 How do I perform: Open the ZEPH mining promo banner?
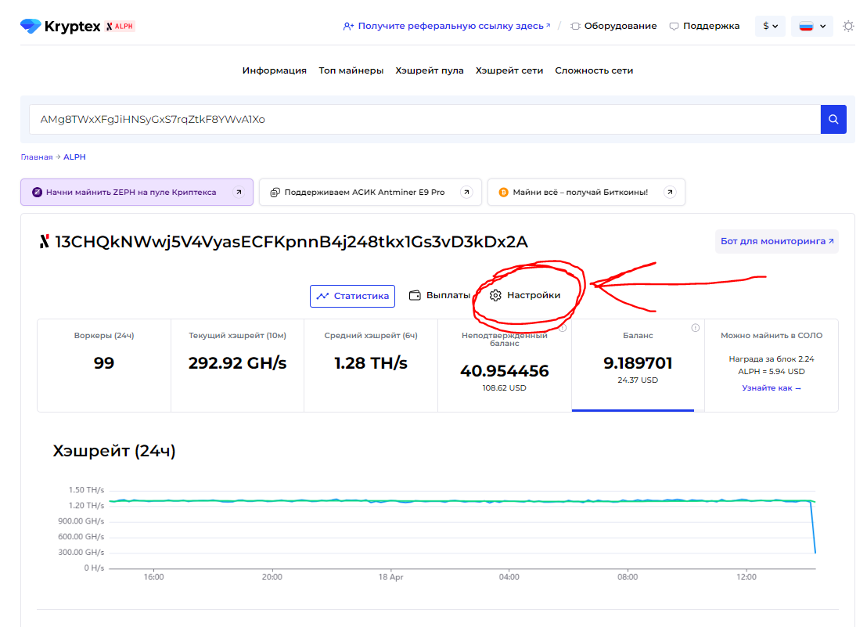[x=137, y=193]
